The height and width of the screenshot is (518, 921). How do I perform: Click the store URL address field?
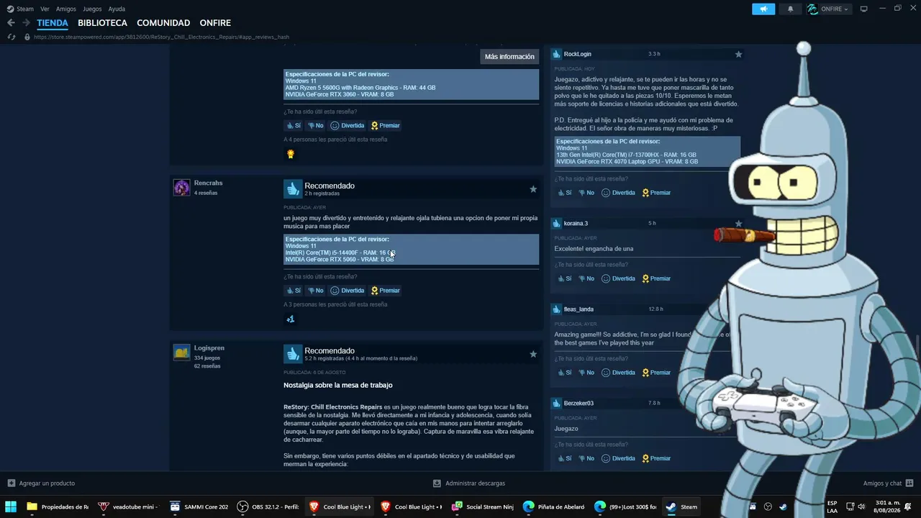point(161,37)
